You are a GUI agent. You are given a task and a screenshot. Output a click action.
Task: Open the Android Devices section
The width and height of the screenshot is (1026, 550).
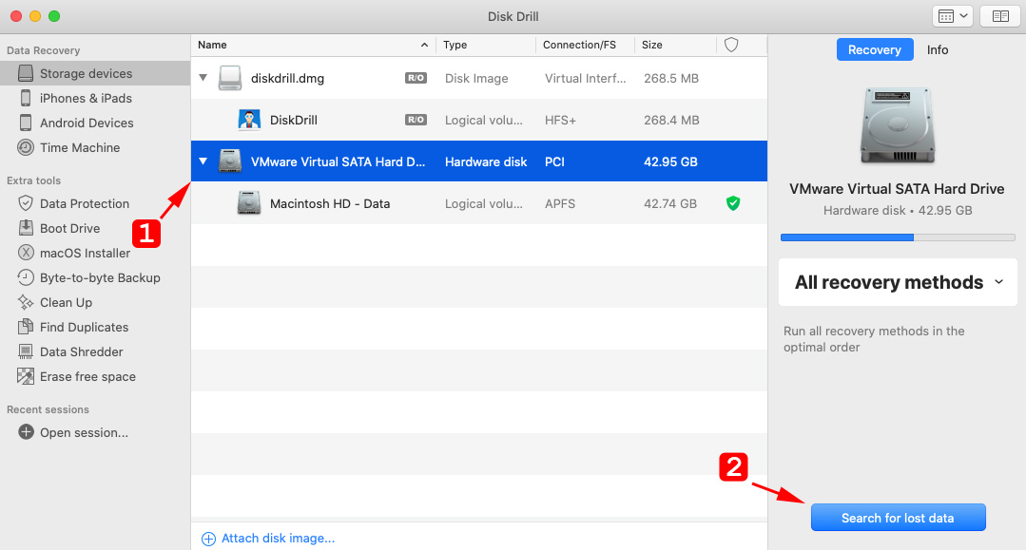click(86, 123)
